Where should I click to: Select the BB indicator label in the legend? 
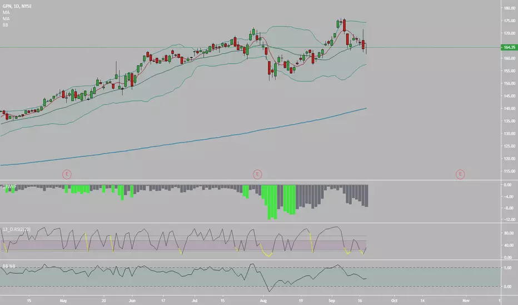(x=6, y=25)
